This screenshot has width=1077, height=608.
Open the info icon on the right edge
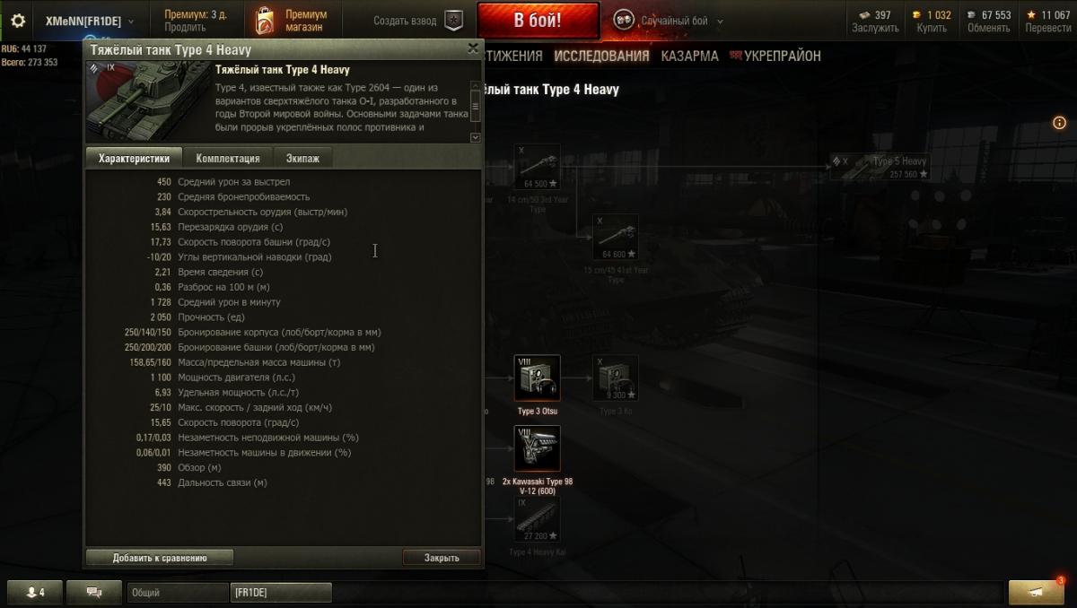point(1060,123)
